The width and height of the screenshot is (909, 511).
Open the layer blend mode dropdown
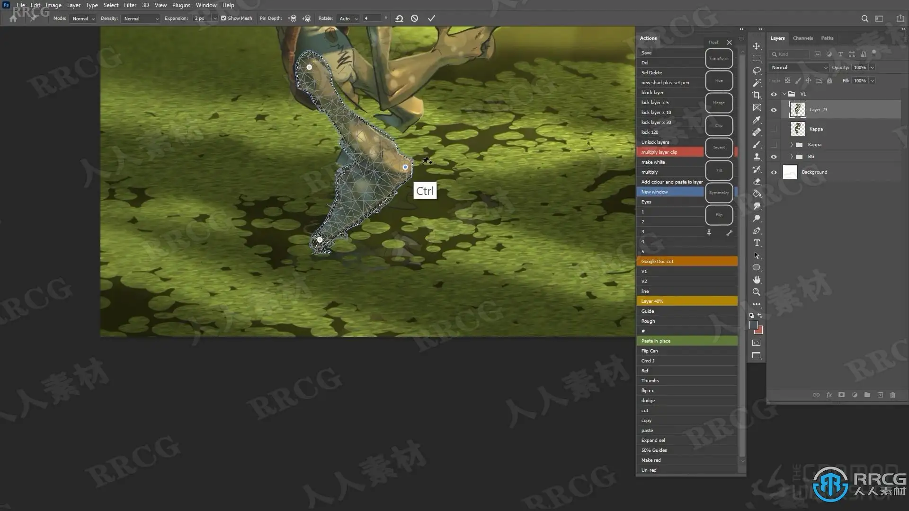click(799, 68)
